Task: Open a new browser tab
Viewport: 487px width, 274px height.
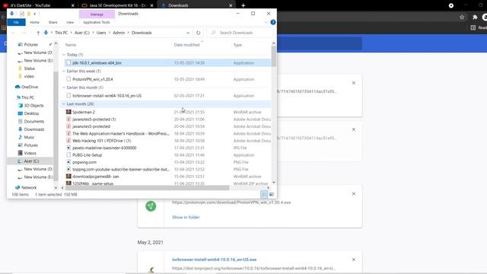Action: click(243, 5)
